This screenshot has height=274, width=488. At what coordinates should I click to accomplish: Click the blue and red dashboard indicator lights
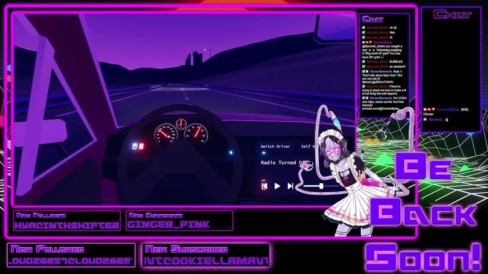[x=138, y=147]
